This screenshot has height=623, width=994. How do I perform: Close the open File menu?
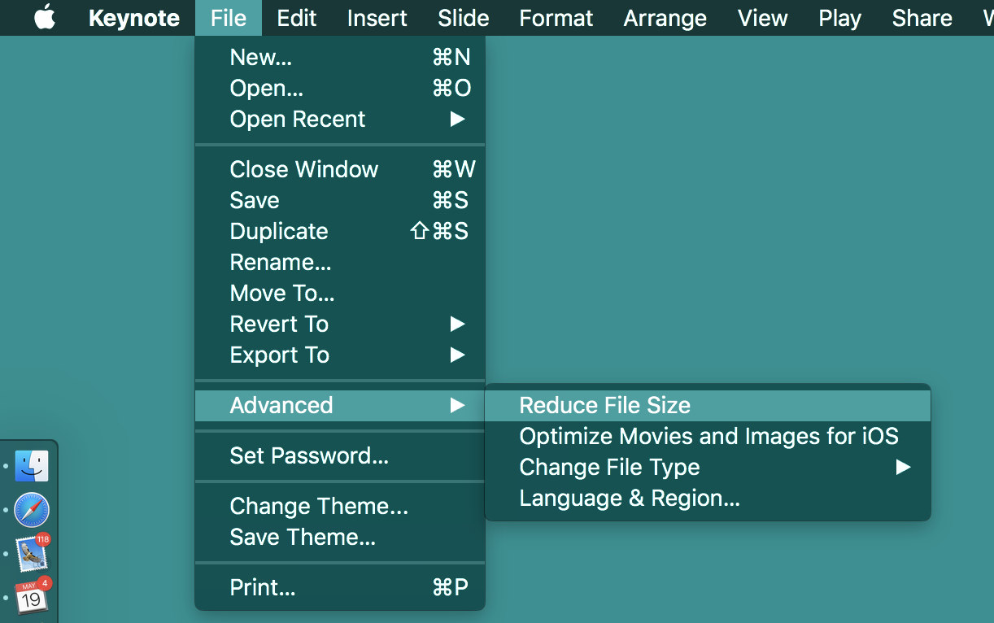228,18
